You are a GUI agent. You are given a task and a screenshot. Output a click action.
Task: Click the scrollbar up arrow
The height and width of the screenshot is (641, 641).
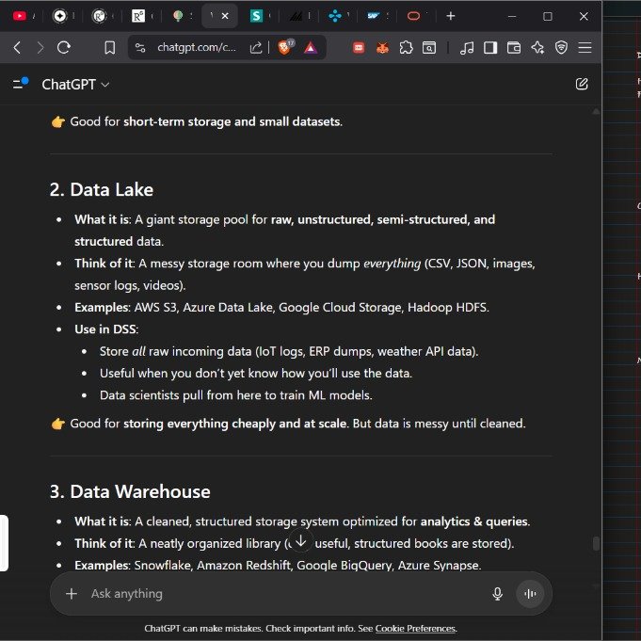click(596, 111)
